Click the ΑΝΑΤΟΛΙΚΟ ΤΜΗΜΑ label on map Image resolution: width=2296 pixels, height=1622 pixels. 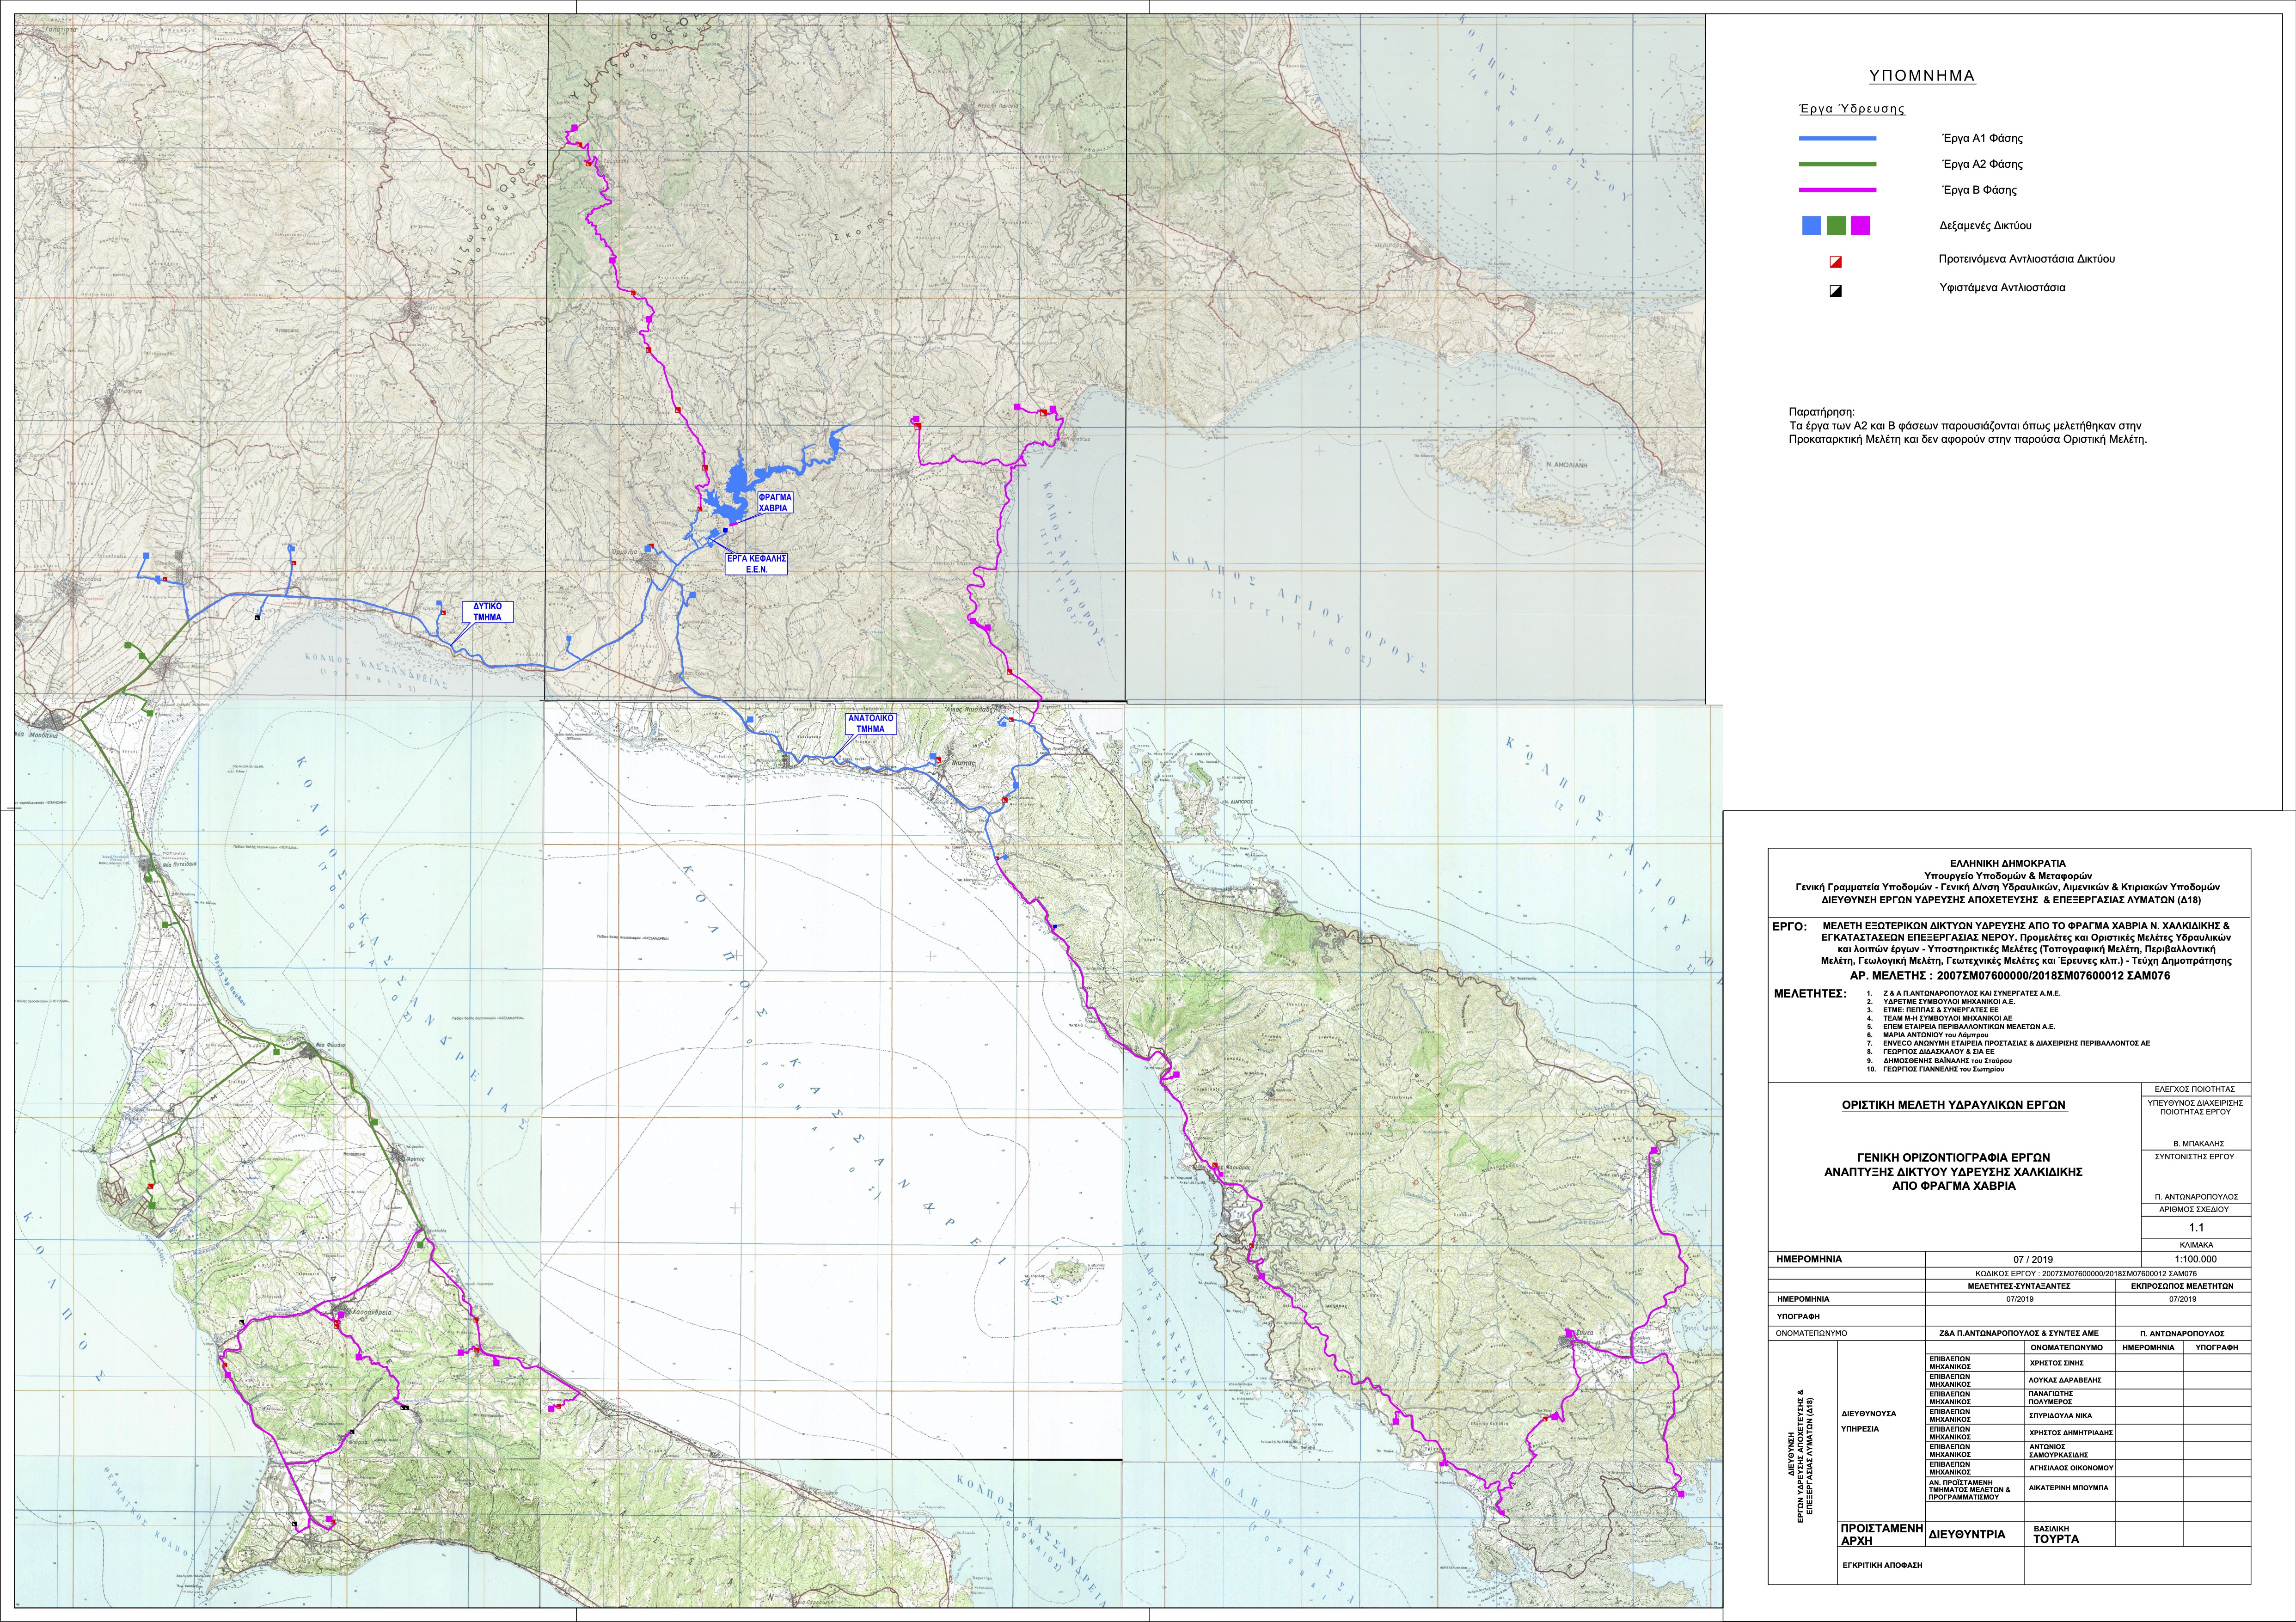tap(870, 723)
